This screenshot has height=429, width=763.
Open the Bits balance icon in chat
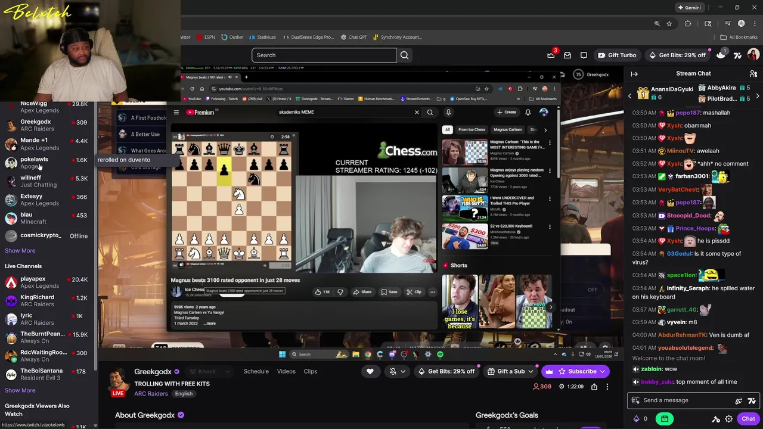(636, 419)
